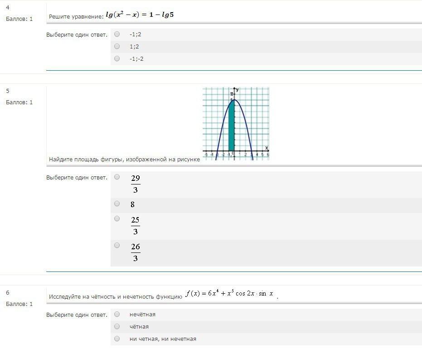Select 29/3 as the figure's area
422x349 pixels.
click(x=117, y=177)
